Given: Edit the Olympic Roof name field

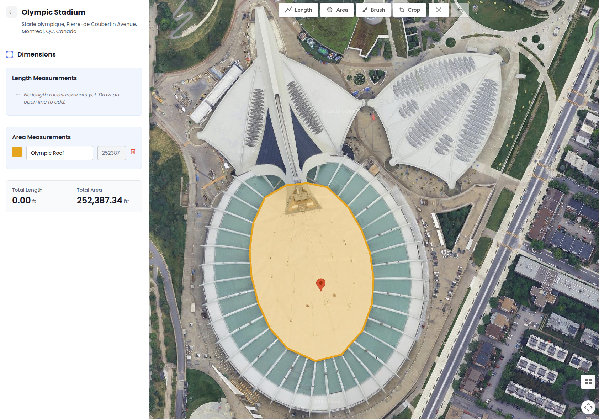Looking at the screenshot, I should click(59, 153).
